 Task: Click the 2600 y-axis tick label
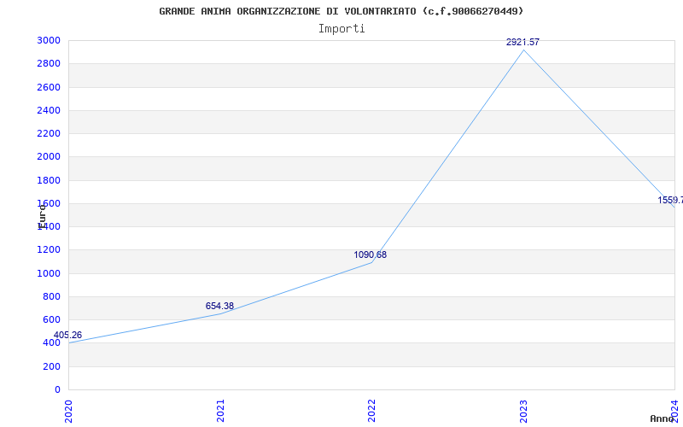49,87
